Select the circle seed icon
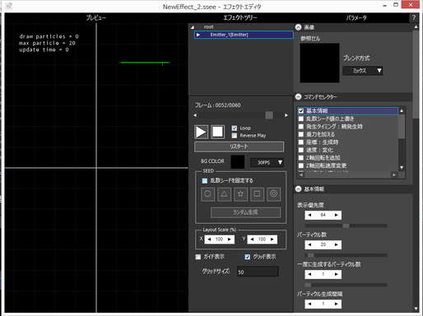The image size is (423, 316). pos(207,194)
